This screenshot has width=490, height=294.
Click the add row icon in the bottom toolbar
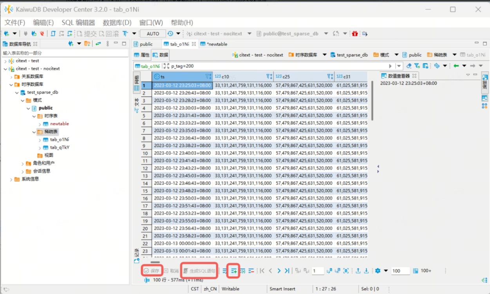234,271
